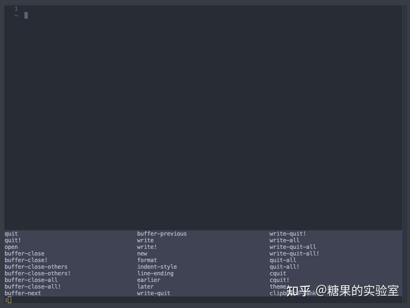The height and width of the screenshot is (308, 410).
Task: Select line-ending in the popup
Action: click(155, 273)
